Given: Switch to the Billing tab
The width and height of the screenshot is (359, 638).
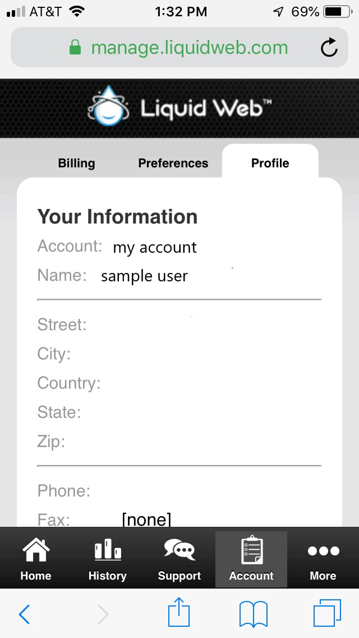Looking at the screenshot, I should coord(76,163).
